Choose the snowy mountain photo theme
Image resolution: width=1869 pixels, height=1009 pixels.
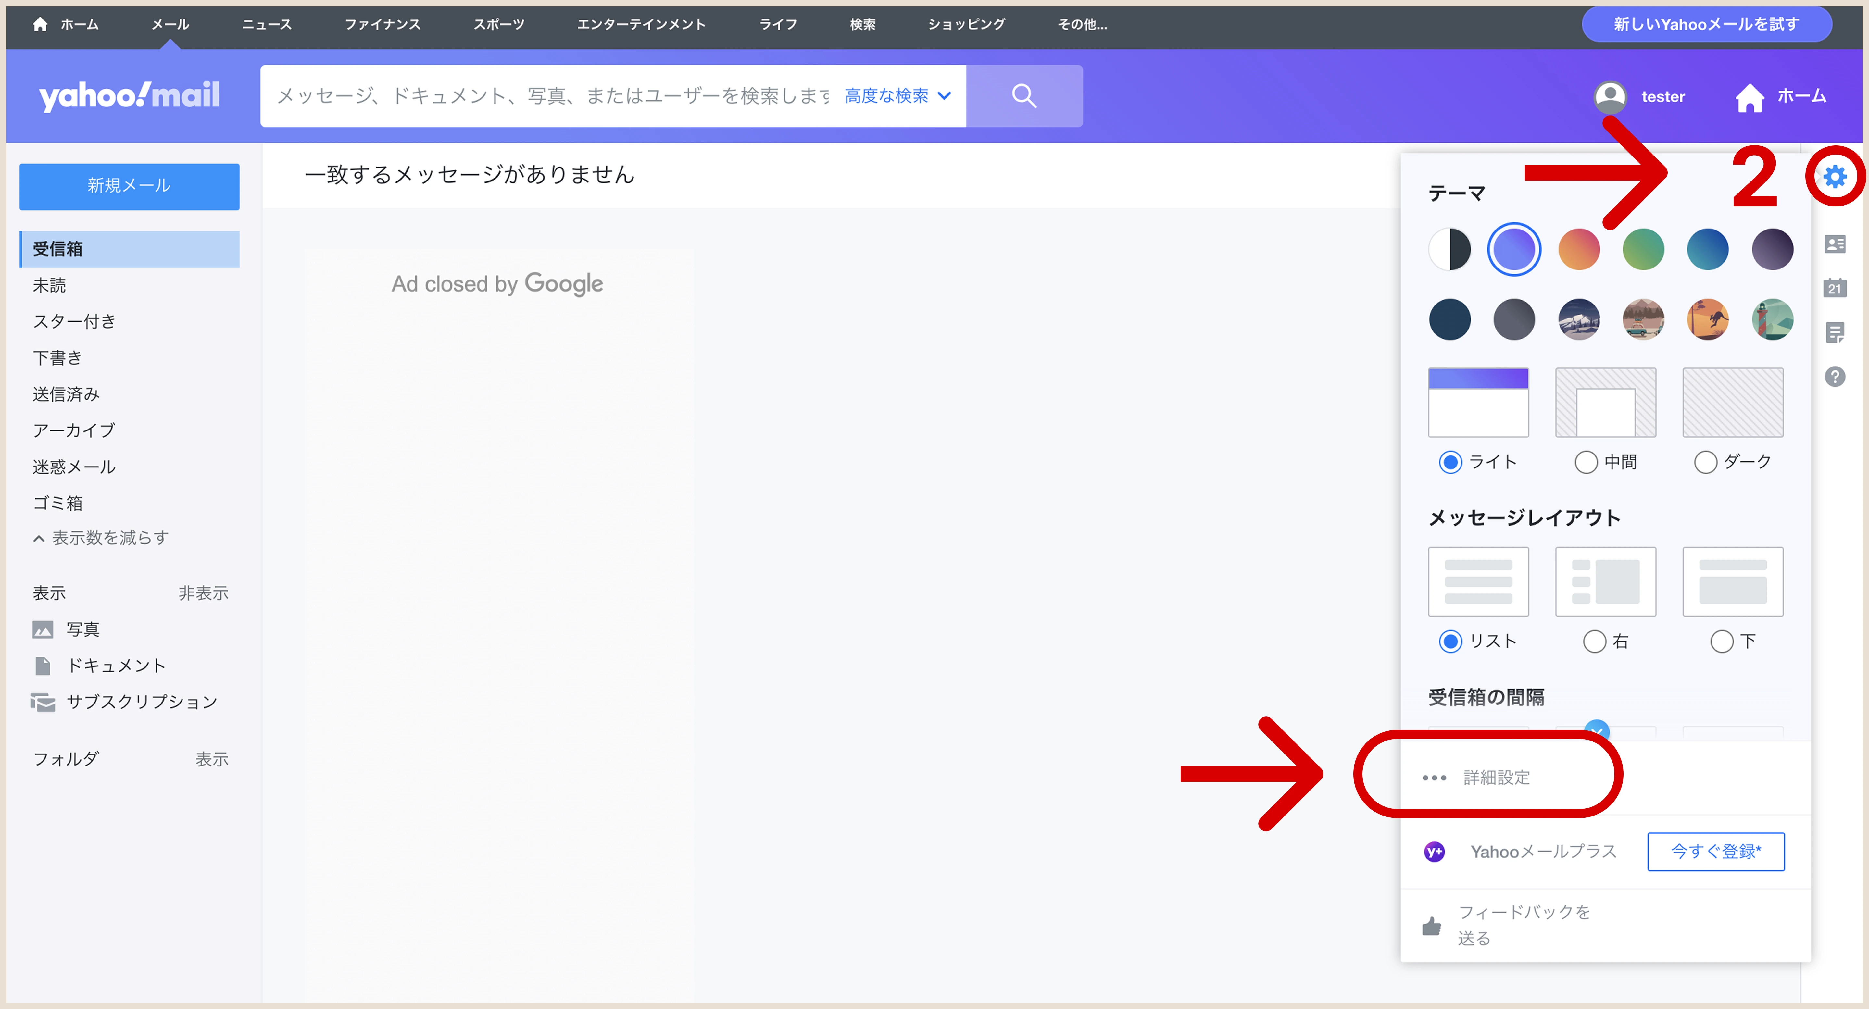coord(1579,319)
